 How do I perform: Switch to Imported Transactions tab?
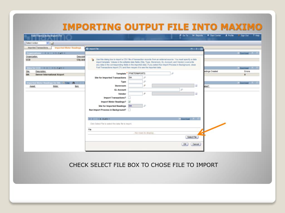pos(38,48)
